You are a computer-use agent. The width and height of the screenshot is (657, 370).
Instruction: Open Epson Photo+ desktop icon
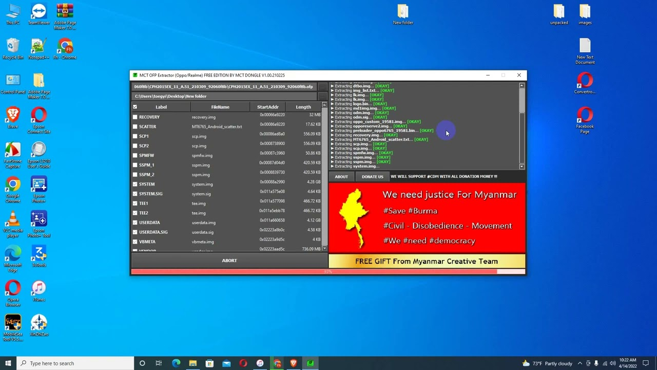[x=39, y=190]
